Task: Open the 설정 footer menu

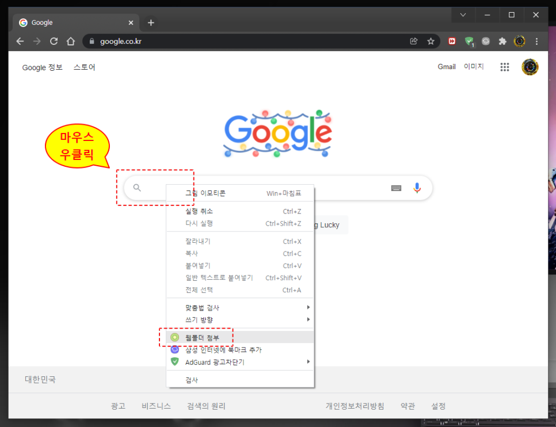Action: point(438,406)
